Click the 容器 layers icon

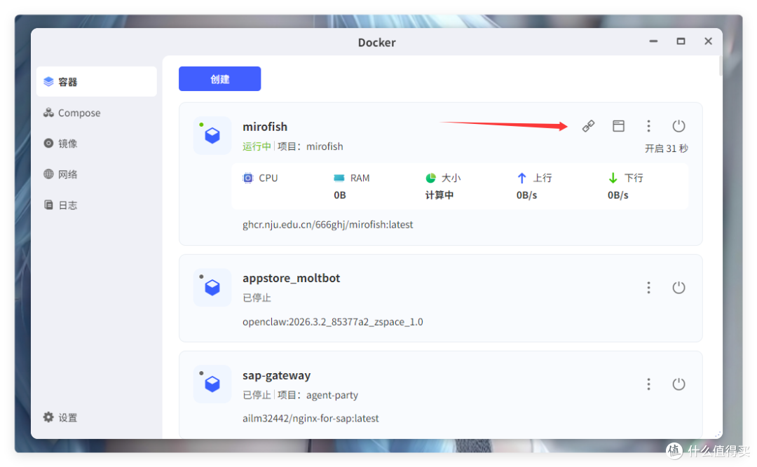tap(48, 81)
